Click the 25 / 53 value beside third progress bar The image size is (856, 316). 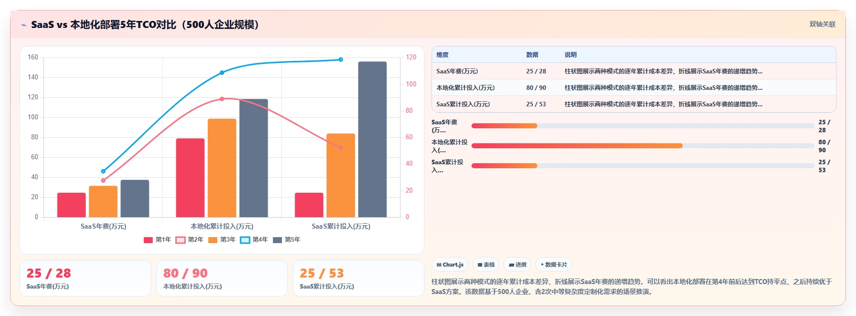click(824, 166)
